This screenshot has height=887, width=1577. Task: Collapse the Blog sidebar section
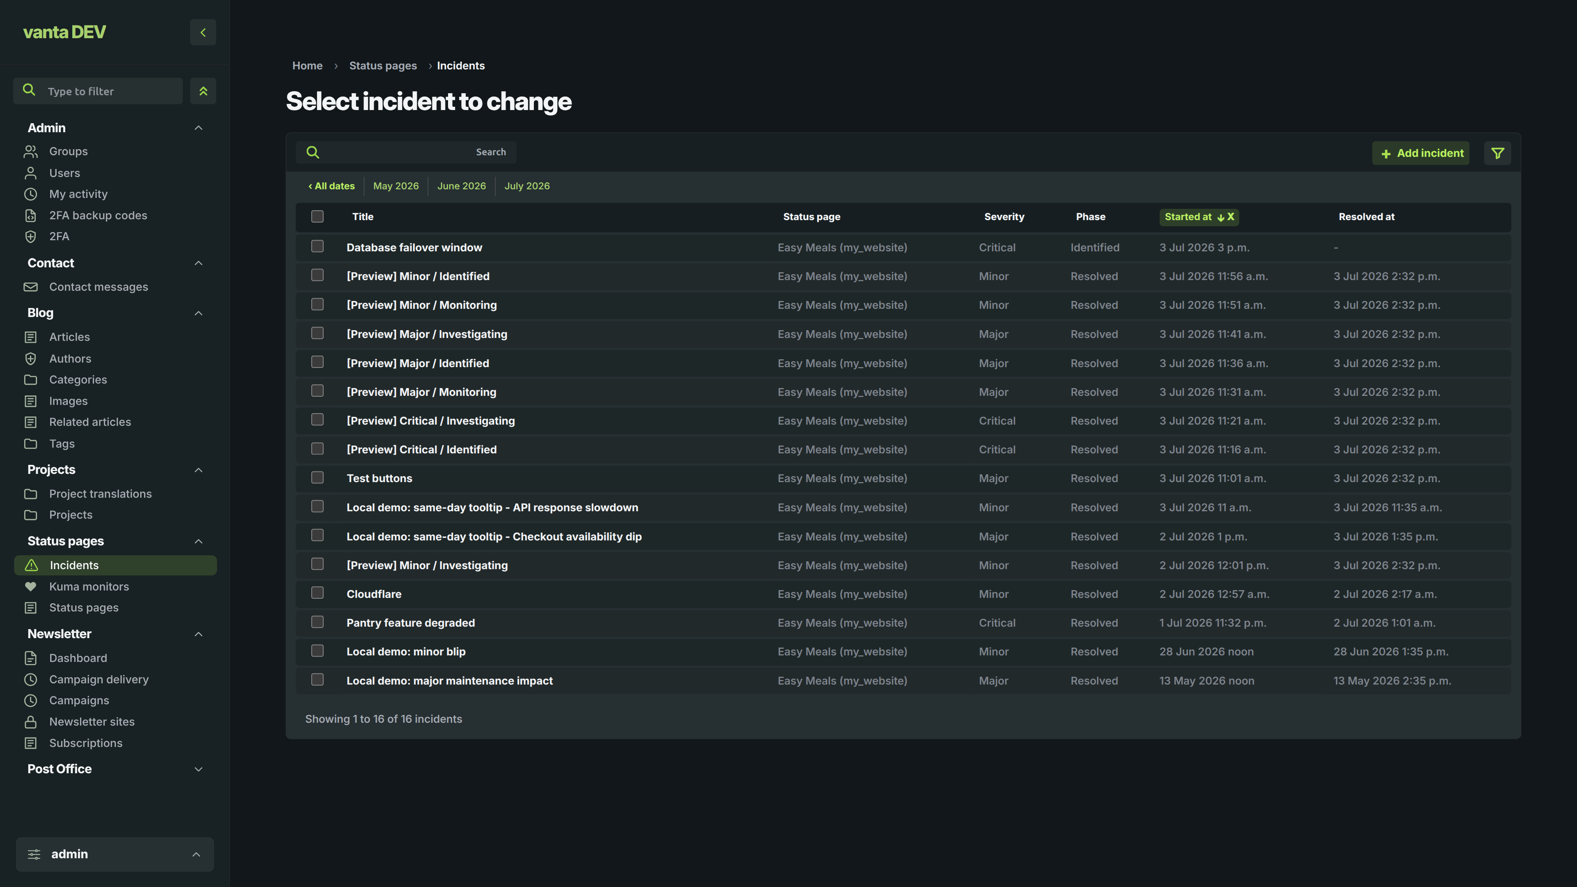tap(198, 313)
